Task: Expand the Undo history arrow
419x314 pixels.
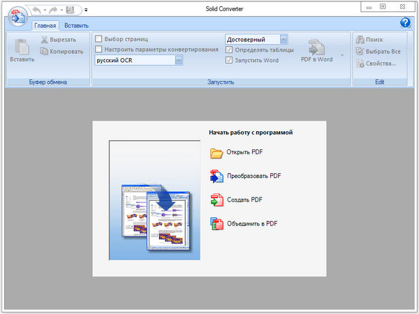Action: pyautogui.click(x=45, y=10)
